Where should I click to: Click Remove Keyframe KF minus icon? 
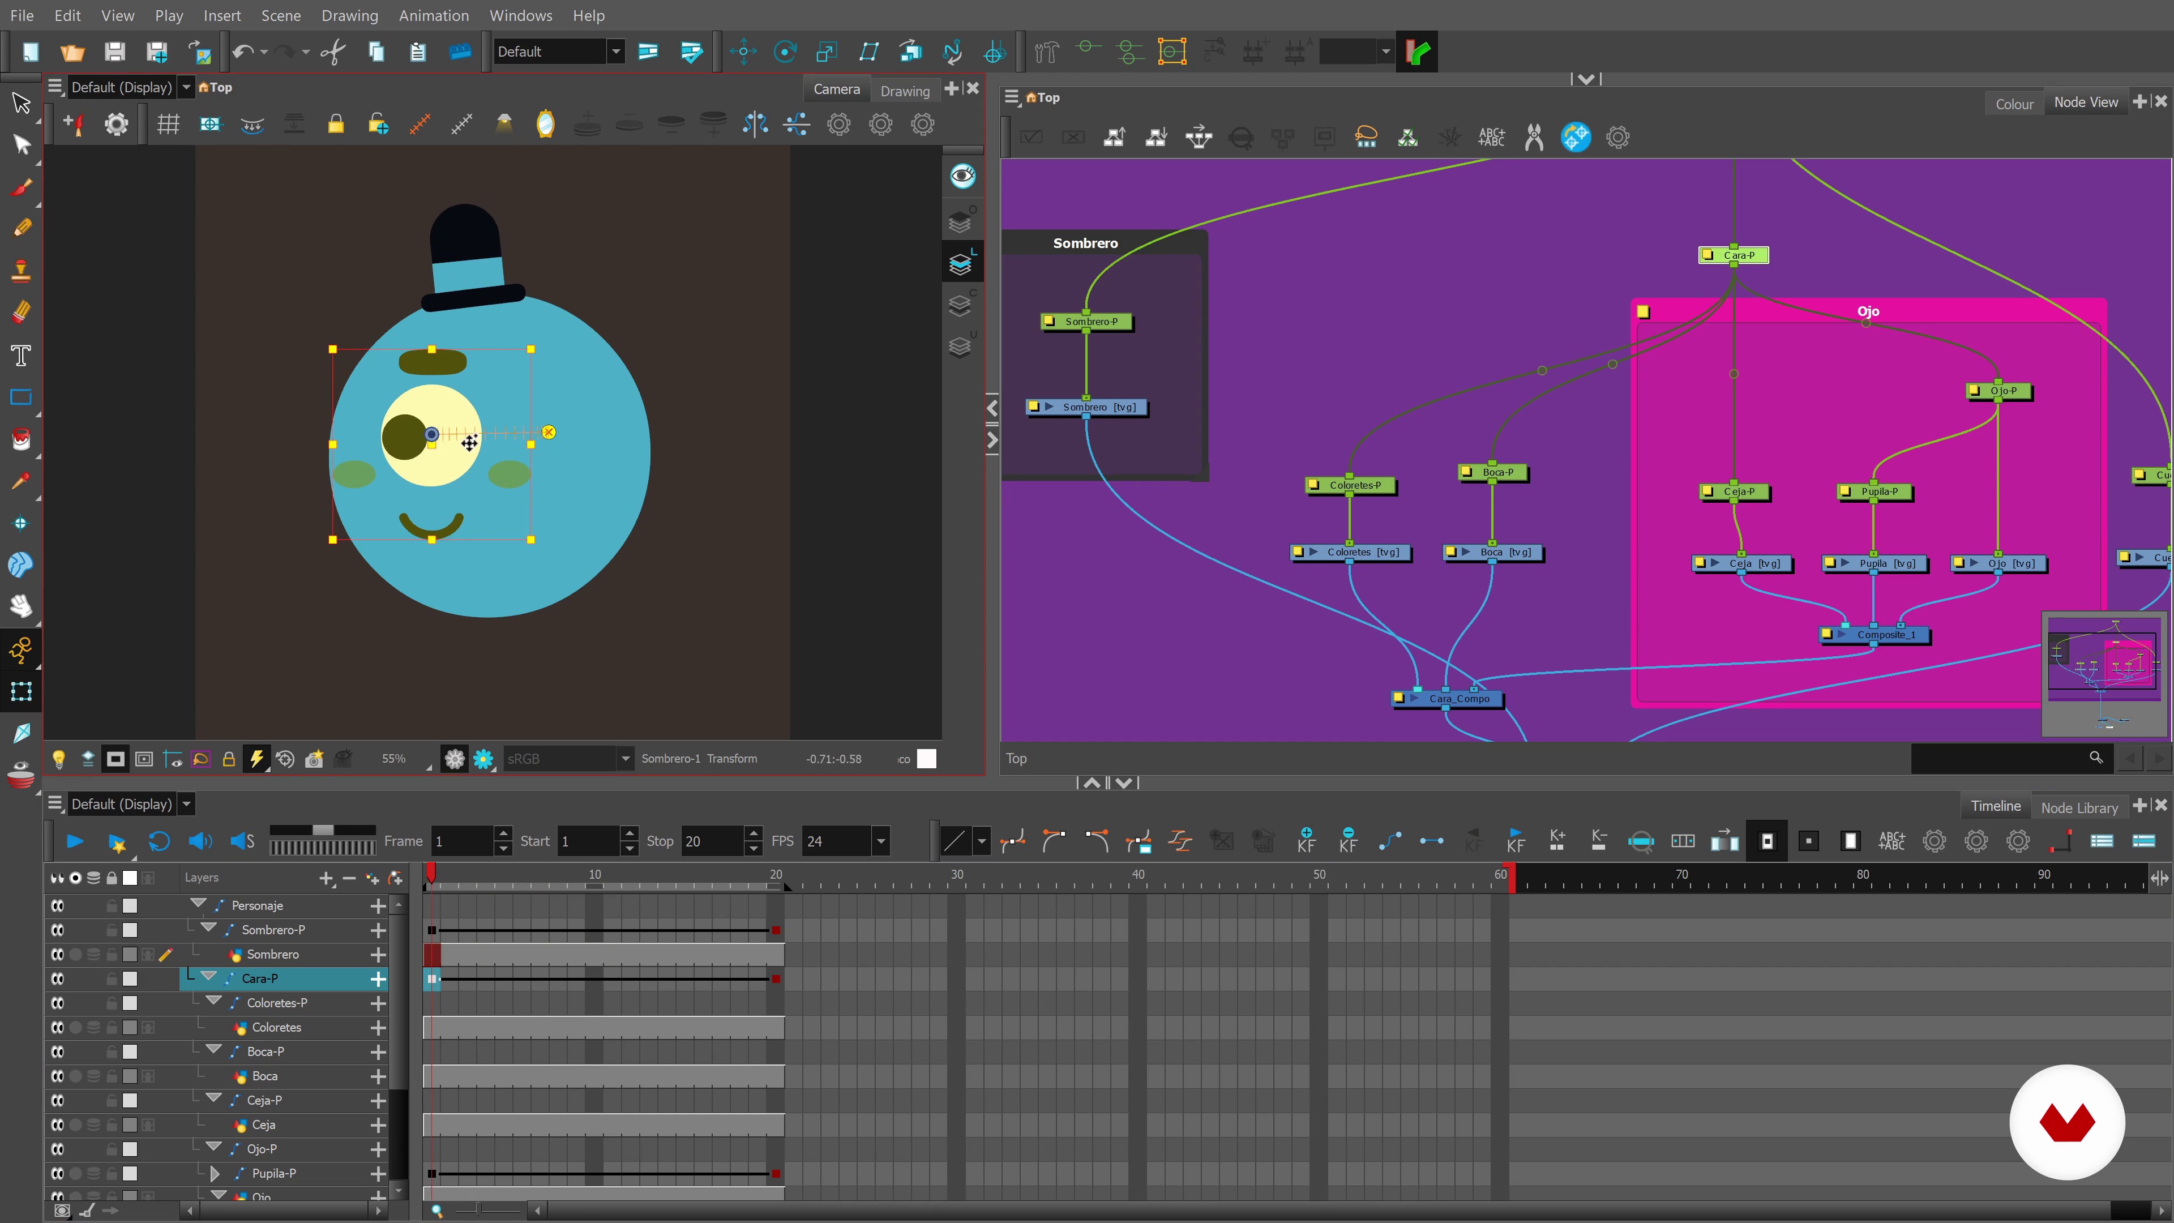pyautogui.click(x=1349, y=841)
